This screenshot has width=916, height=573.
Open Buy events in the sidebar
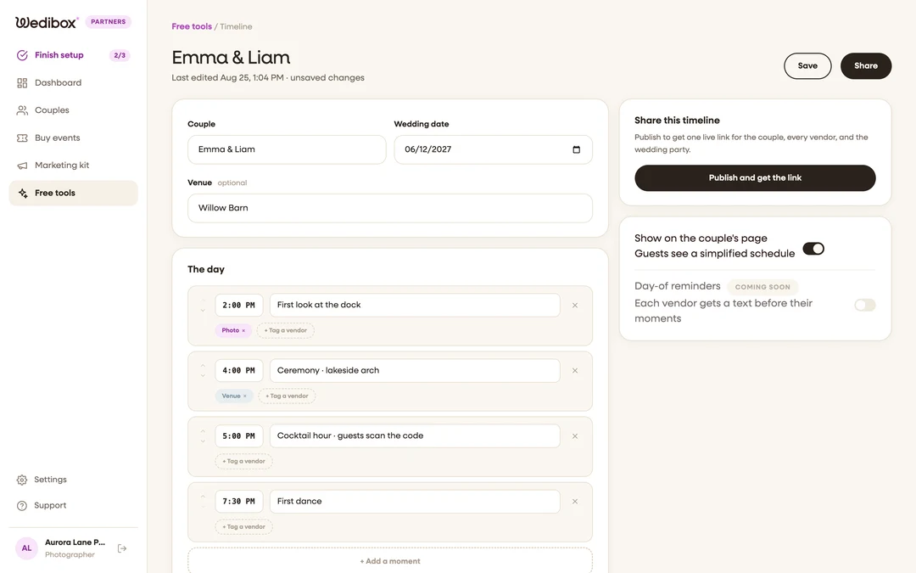pyautogui.click(x=73, y=138)
